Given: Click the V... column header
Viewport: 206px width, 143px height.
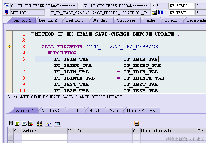Looking at the screenshot, I should 72,131.
